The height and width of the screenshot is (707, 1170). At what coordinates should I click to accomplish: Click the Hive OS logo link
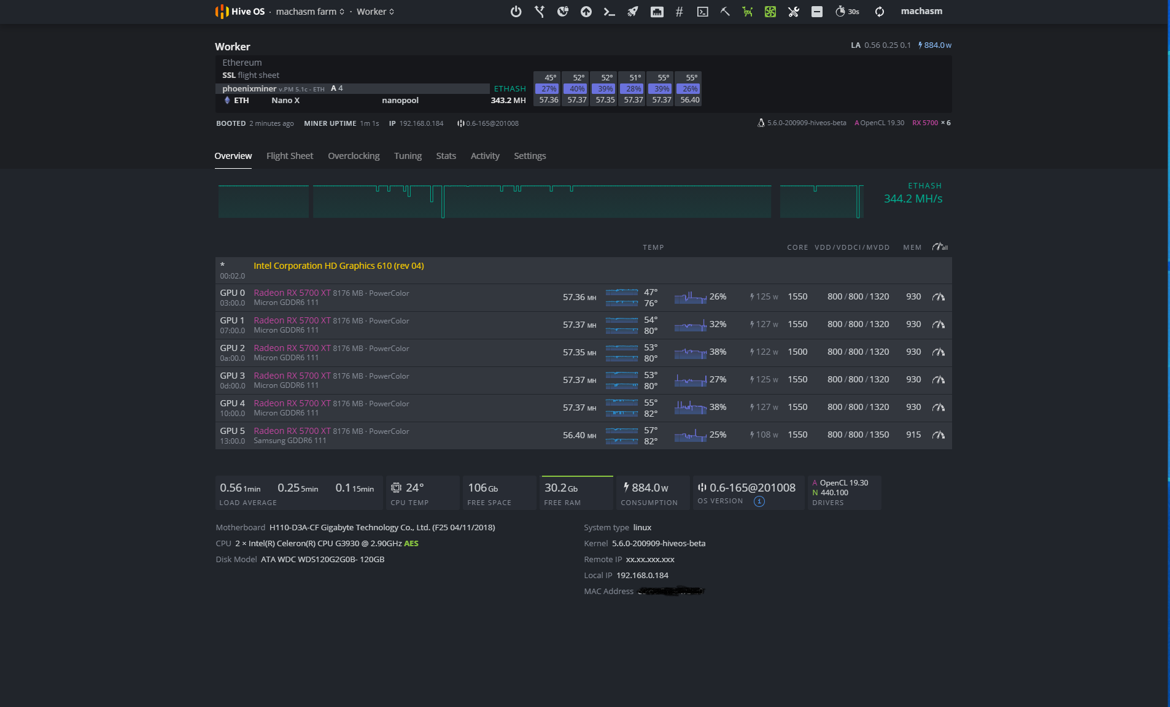pyautogui.click(x=240, y=12)
